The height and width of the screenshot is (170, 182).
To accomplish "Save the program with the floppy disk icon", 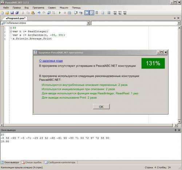I will pyautogui.click(x=12, y=13).
